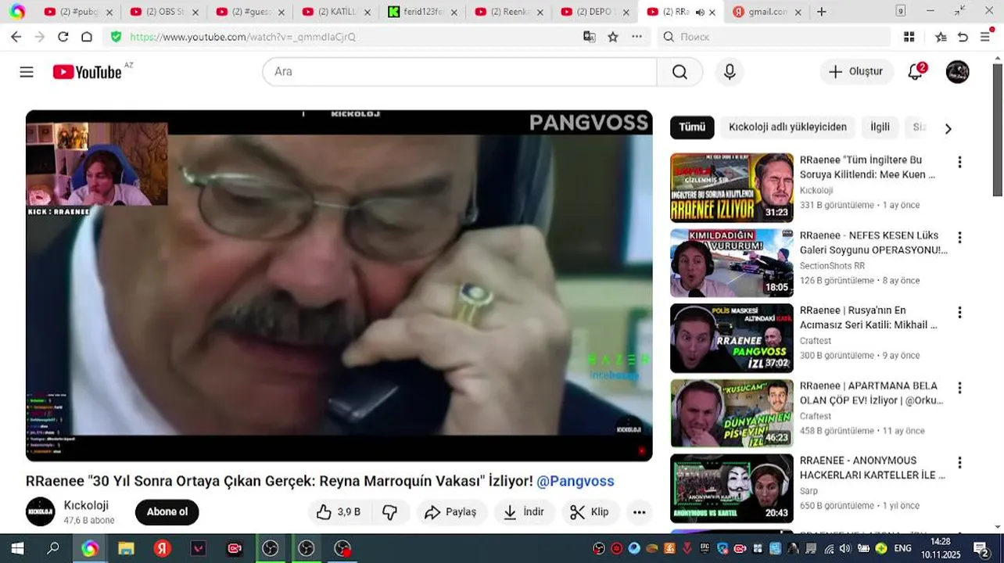Open the browser home page

coord(87,37)
